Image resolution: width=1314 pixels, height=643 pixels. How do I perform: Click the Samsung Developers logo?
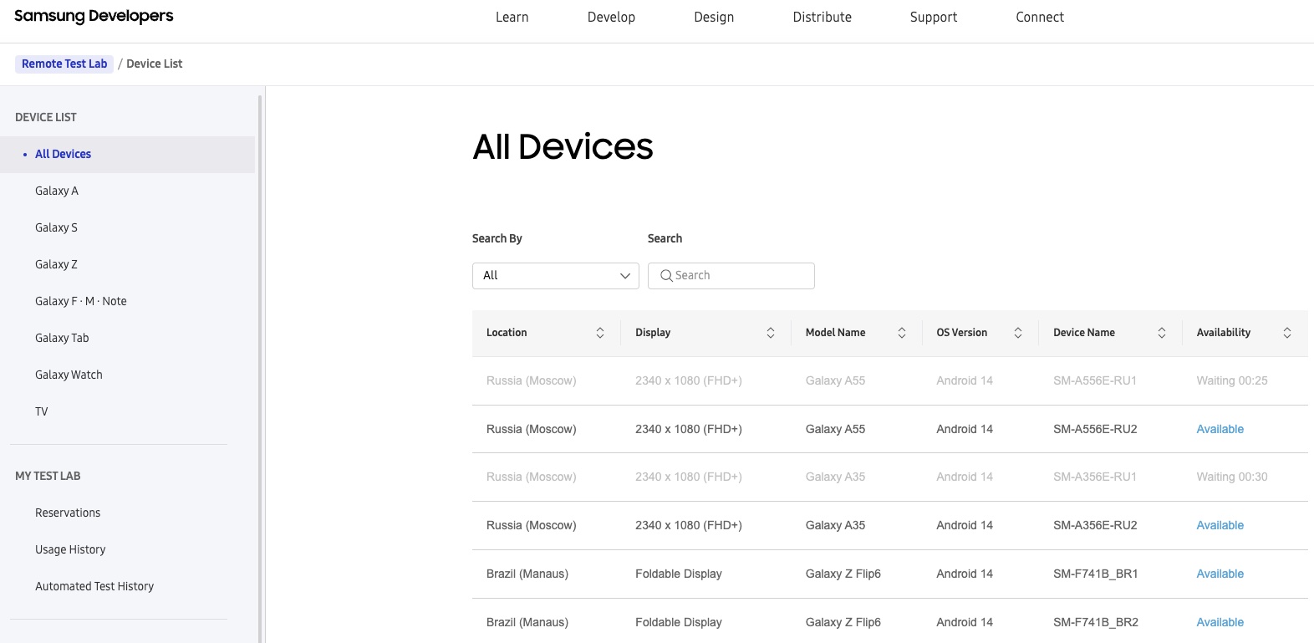click(94, 17)
